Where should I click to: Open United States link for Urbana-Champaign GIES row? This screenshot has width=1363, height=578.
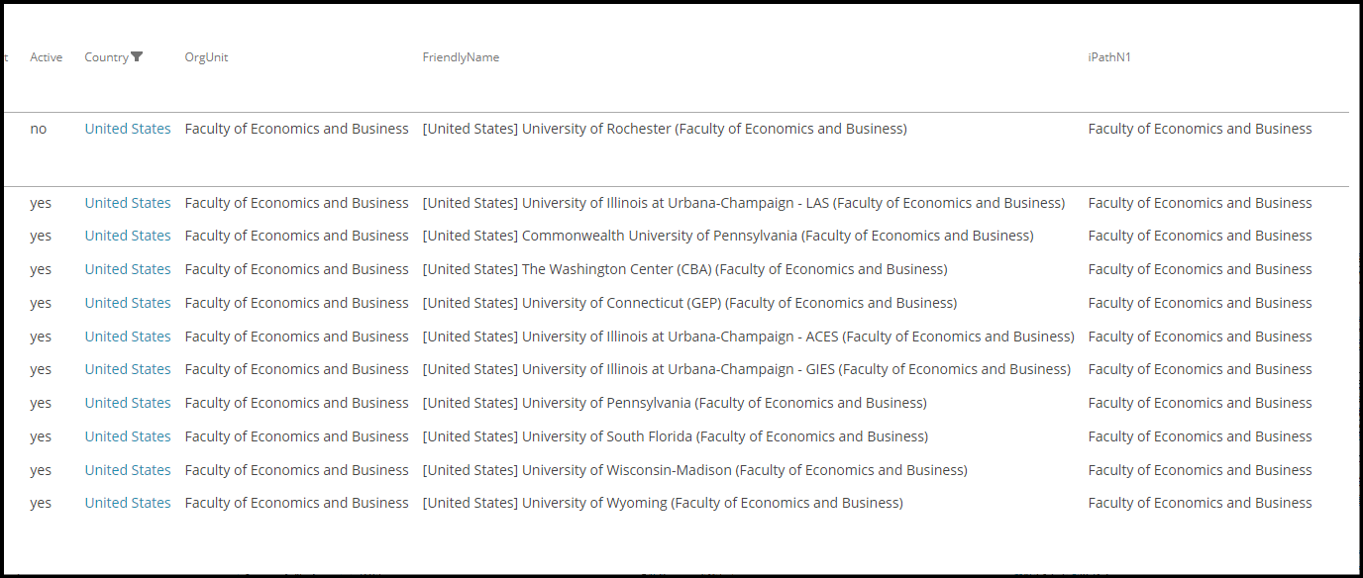pos(128,369)
